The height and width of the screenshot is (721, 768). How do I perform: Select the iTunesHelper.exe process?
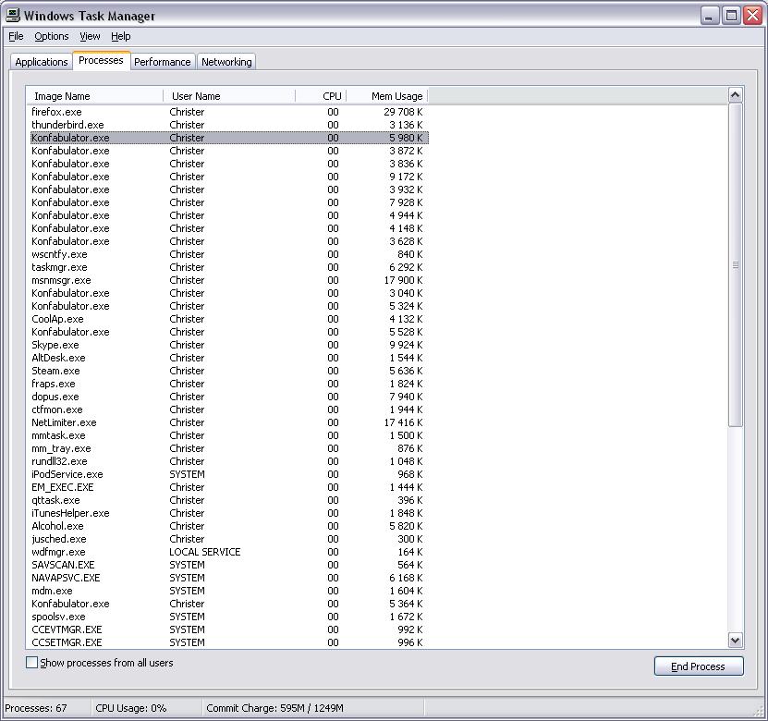pos(229,513)
